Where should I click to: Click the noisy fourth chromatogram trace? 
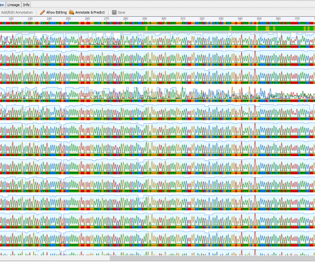pyautogui.click(x=157, y=94)
